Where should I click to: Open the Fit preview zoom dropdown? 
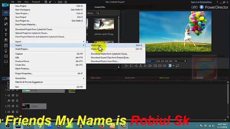(180, 61)
